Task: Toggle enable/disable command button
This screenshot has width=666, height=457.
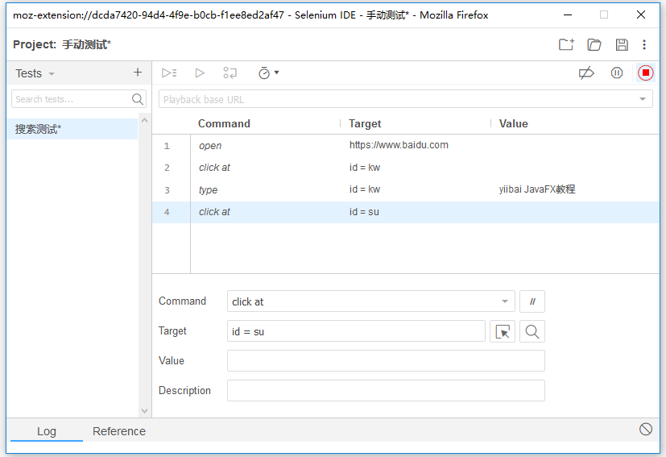Action: pos(532,301)
